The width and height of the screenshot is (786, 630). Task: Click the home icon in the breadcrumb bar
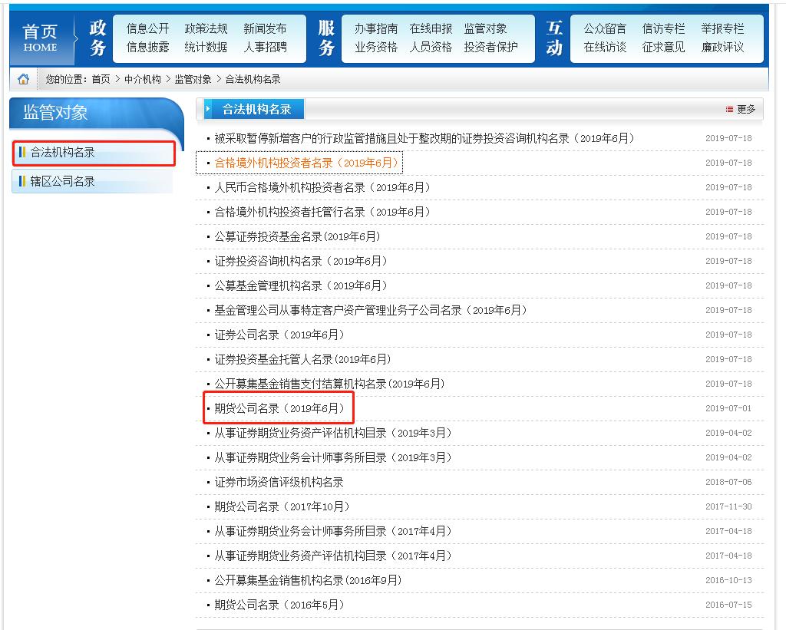pos(25,78)
